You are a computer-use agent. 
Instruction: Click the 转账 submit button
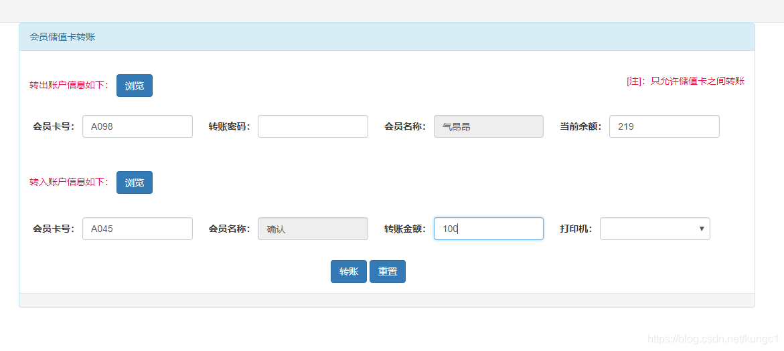pyautogui.click(x=349, y=271)
